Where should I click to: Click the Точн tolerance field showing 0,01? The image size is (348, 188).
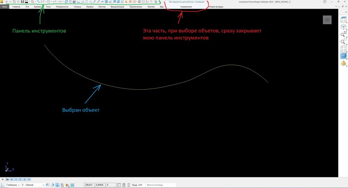coord(141,185)
